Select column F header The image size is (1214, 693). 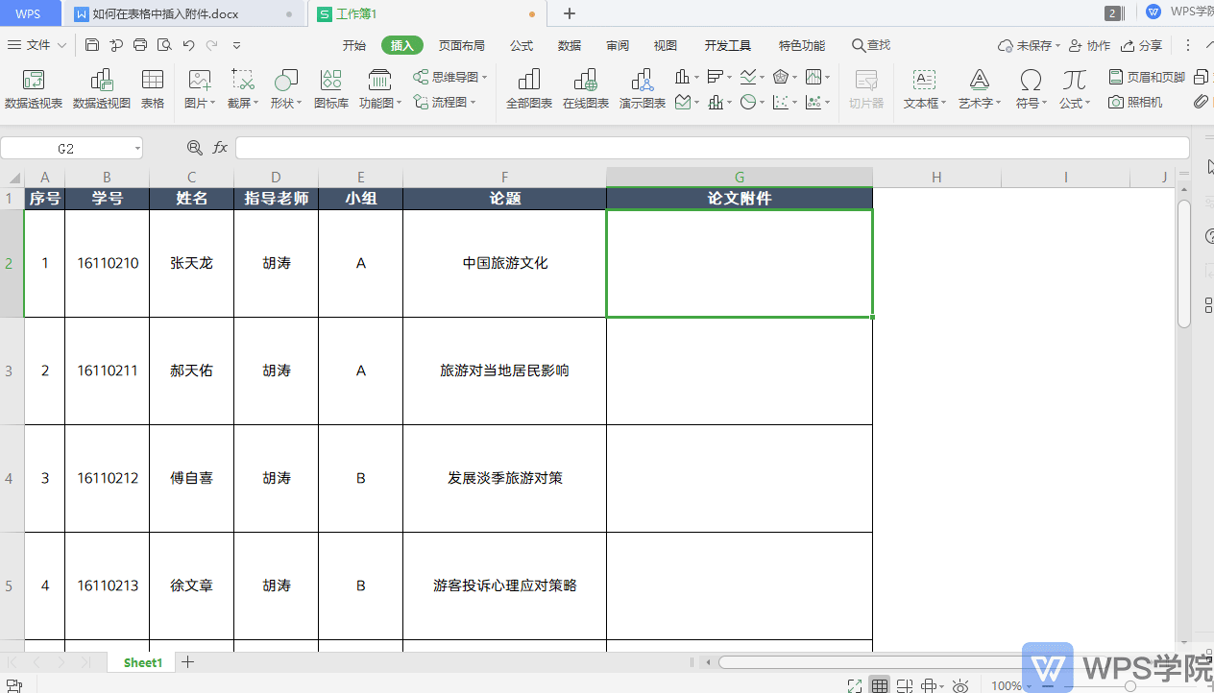(504, 177)
